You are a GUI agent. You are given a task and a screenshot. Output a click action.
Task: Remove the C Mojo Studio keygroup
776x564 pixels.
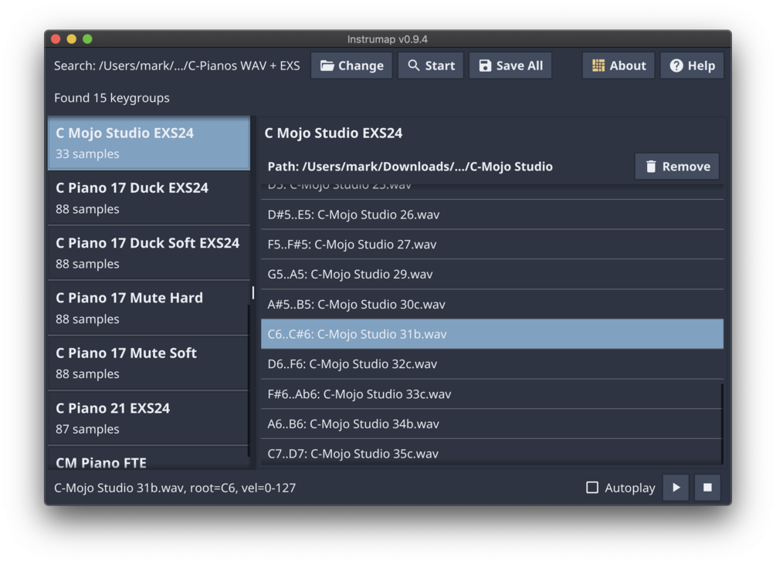click(x=677, y=167)
